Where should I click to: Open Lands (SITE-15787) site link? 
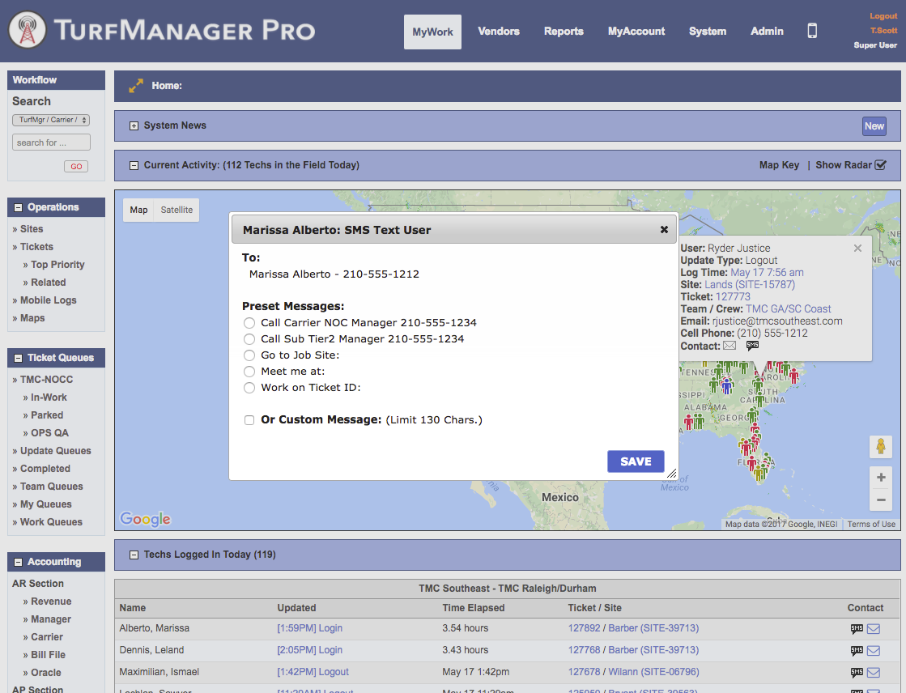tap(750, 284)
